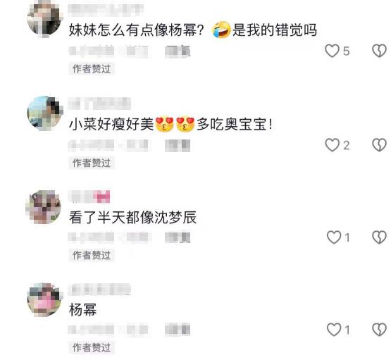Open blurred username above 沈梦辰 comment
The image size is (391, 360).
(89, 197)
